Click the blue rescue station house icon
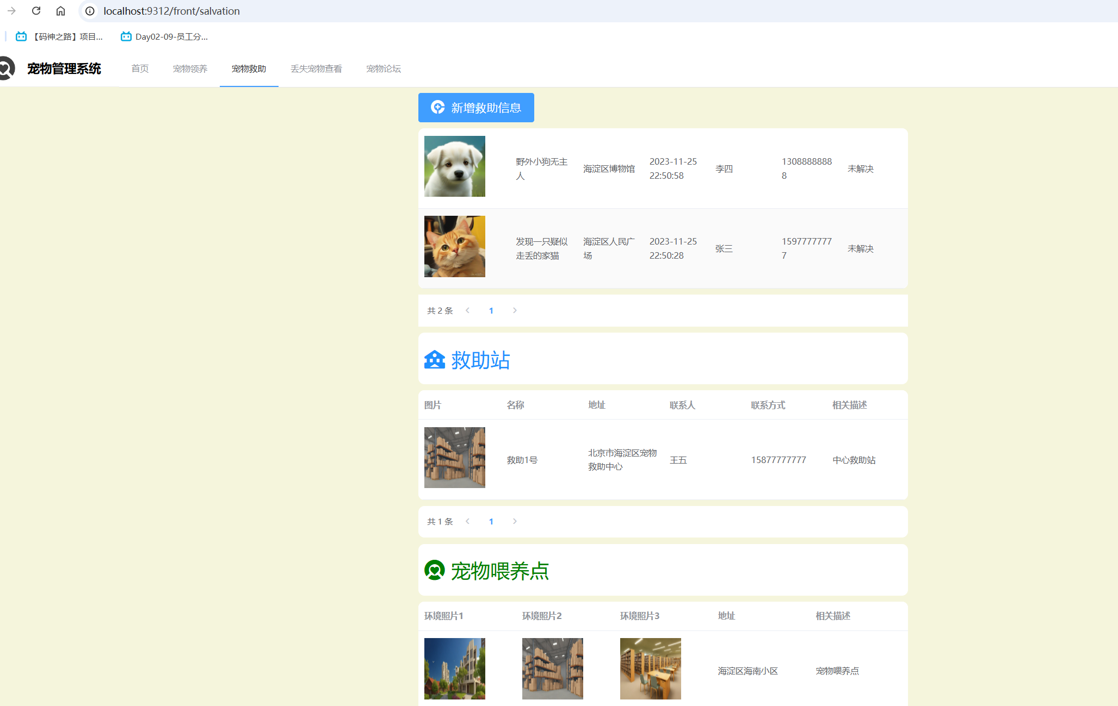This screenshot has height=706, width=1118. tap(434, 359)
